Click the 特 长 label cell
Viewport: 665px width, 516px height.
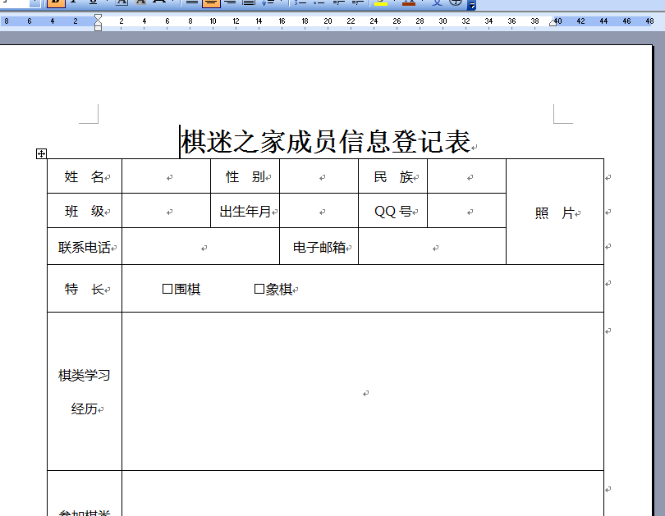[x=85, y=289]
